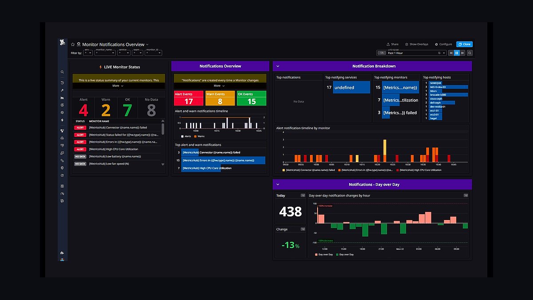Select monitor row Connector {{name.name}} failed

pyautogui.click(x=117, y=128)
